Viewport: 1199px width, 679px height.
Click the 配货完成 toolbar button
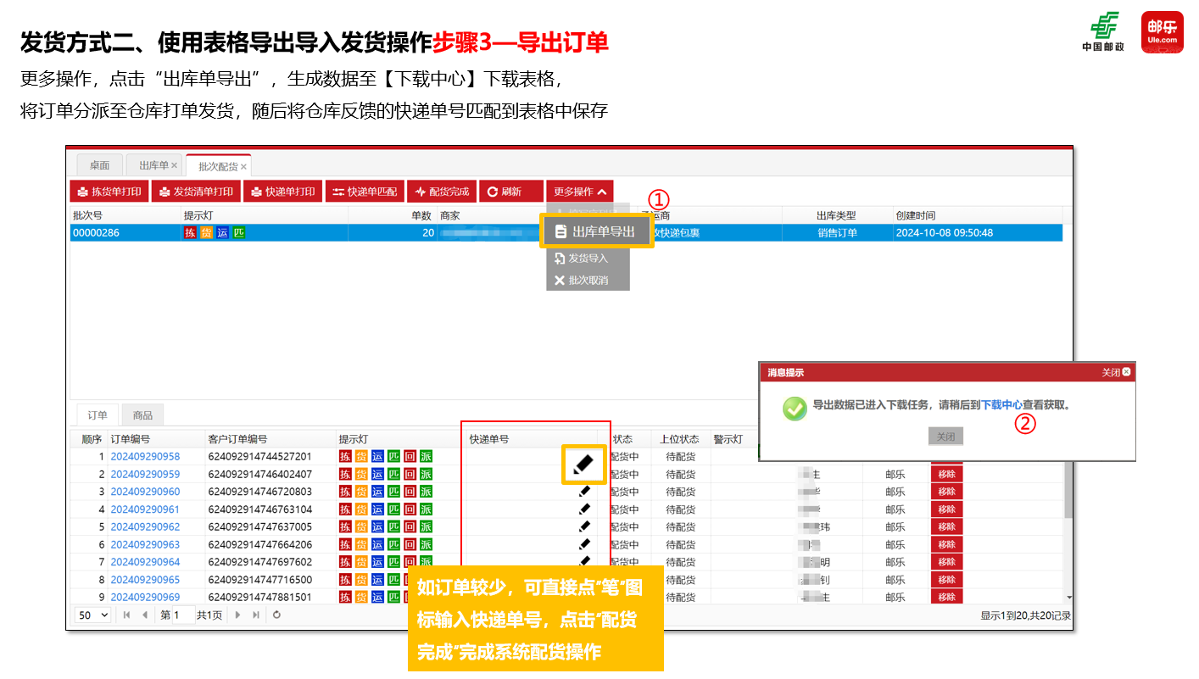click(442, 192)
